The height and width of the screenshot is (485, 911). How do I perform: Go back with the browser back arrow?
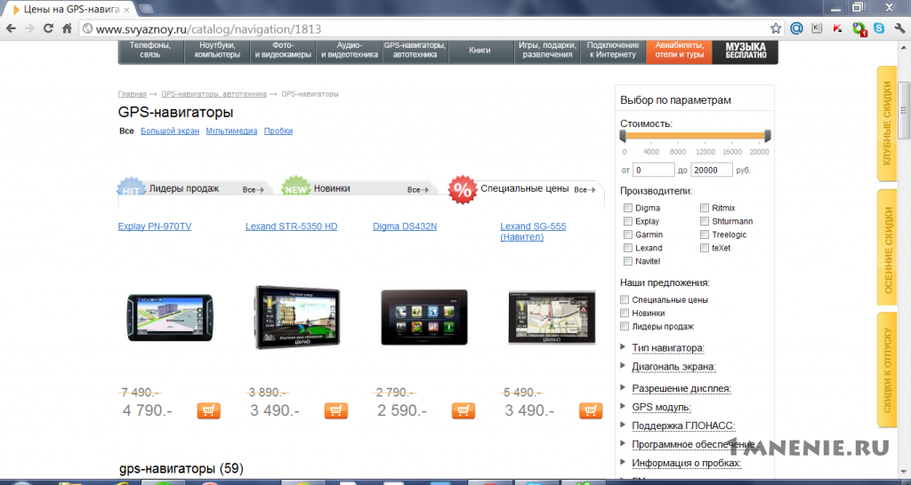tap(11, 28)
